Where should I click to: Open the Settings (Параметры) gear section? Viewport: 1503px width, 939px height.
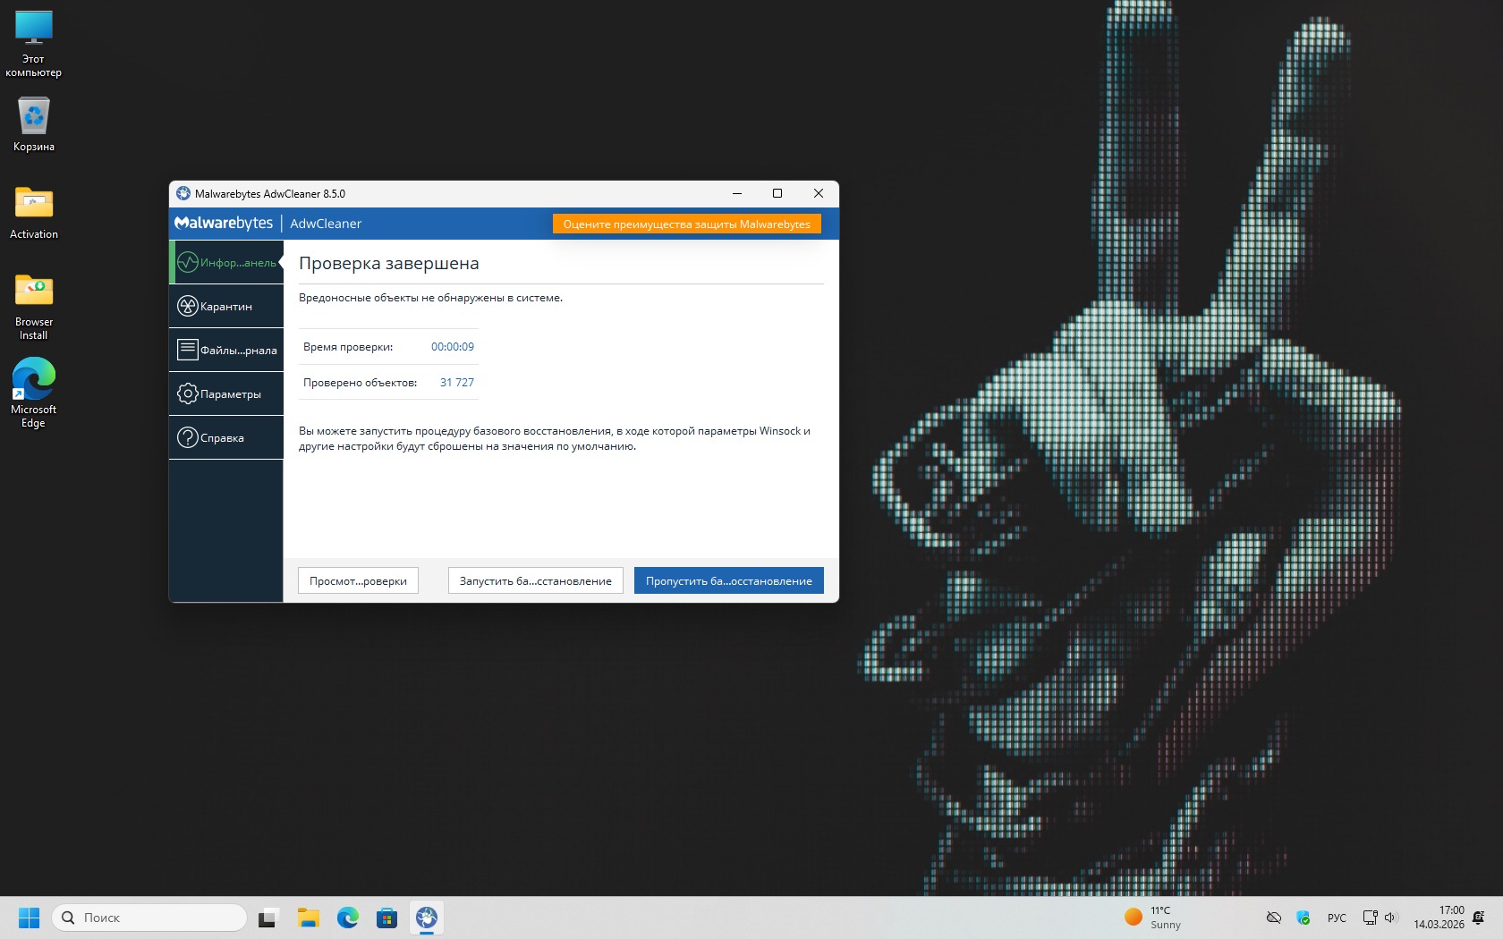point(225,393)
